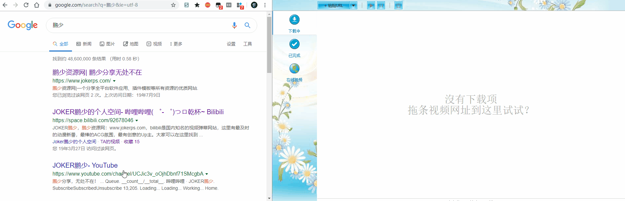Open extension with badge 2
This screenshot has height=201, width=625.
pyautogui.click(x=219, y=5)
